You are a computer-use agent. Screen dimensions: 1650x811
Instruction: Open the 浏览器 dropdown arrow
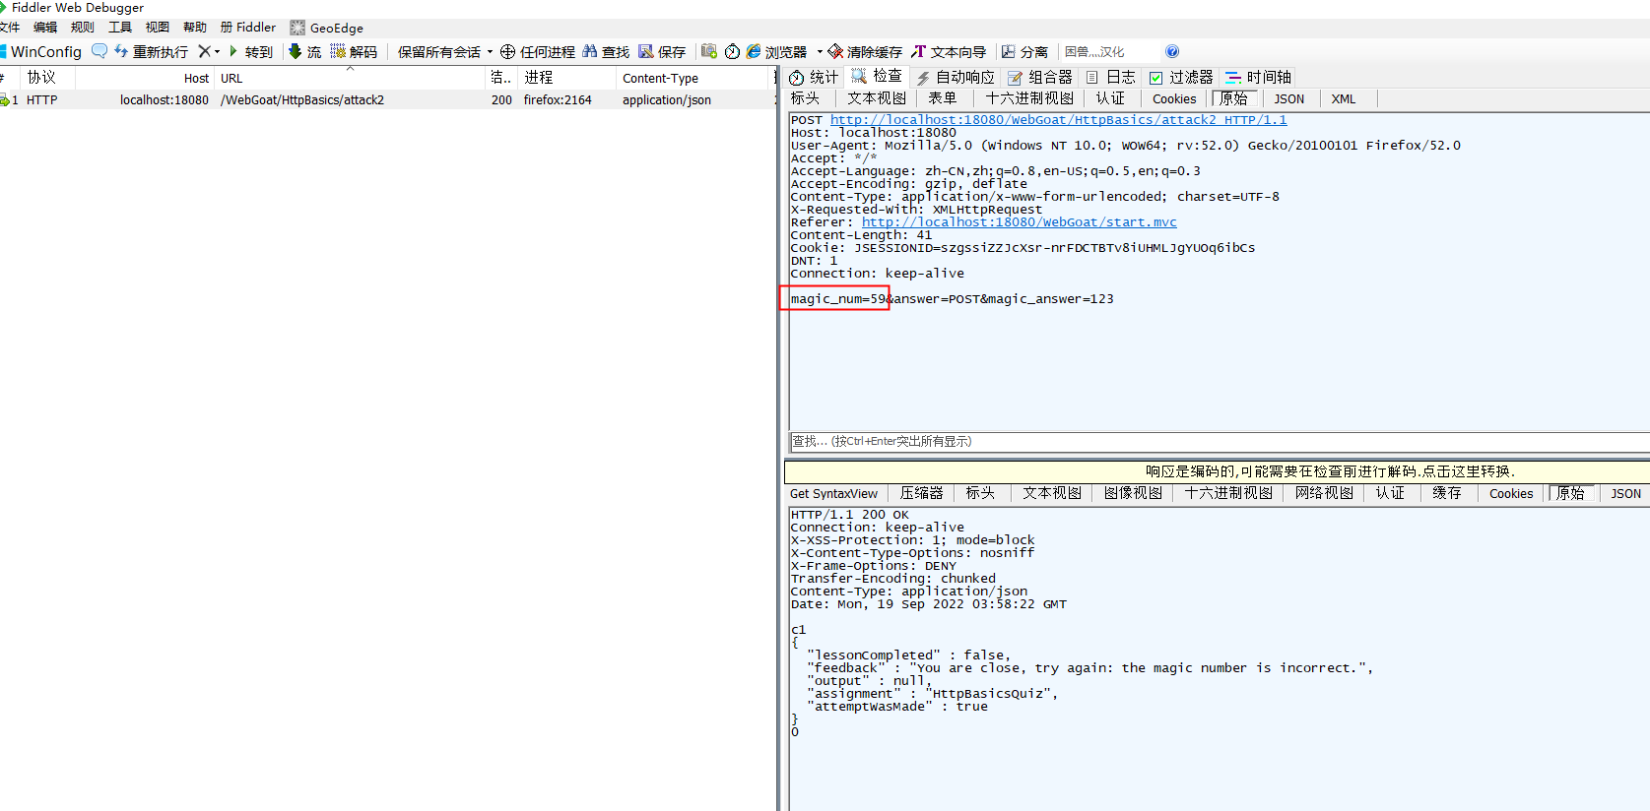820,52
